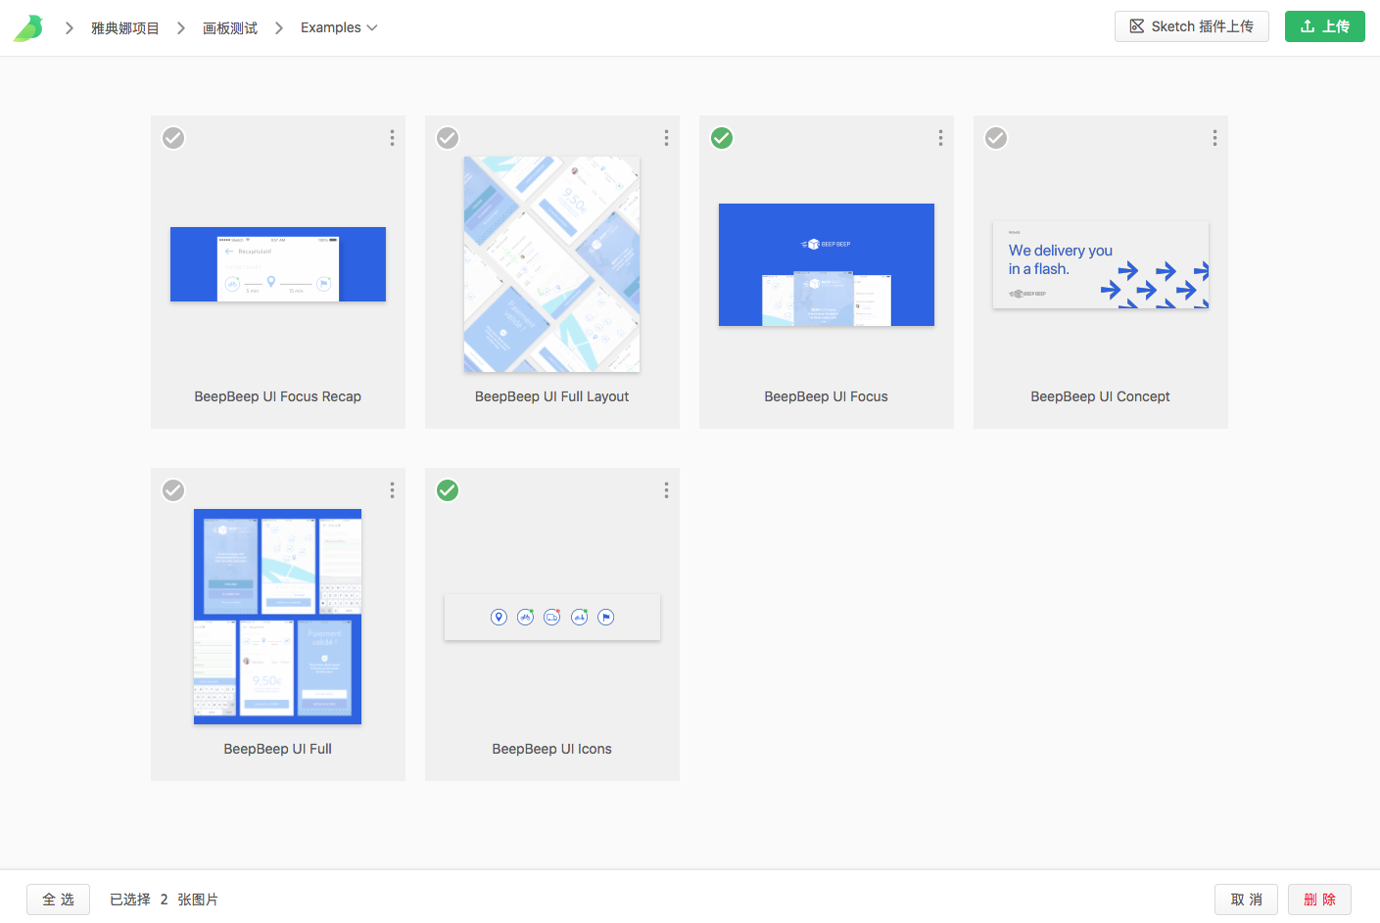This screenshot has width=1380, height=923.
Task: Open more options for BeepBeep UI Full
Action: [392, 490]
